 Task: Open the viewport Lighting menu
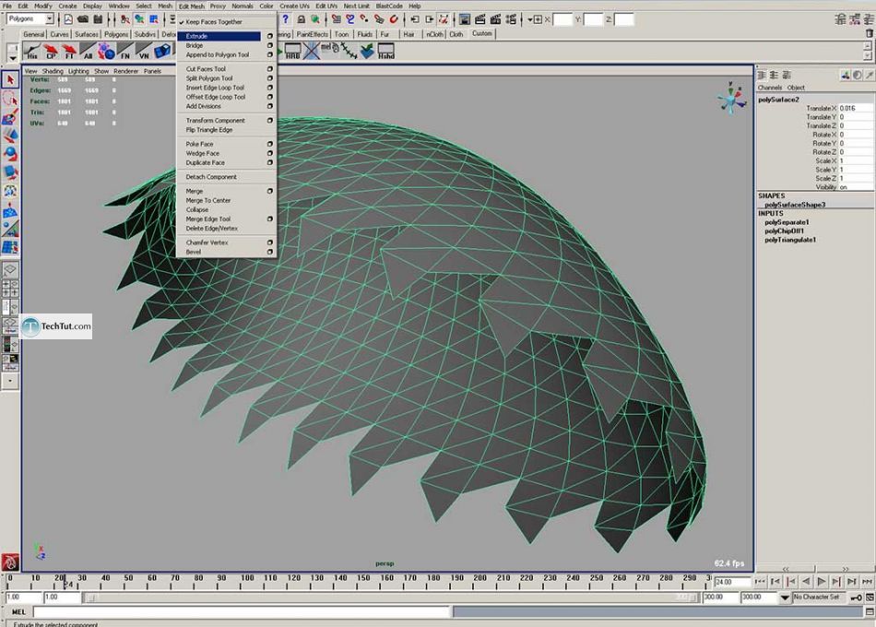pyautogui.click(x=78, y=71)
